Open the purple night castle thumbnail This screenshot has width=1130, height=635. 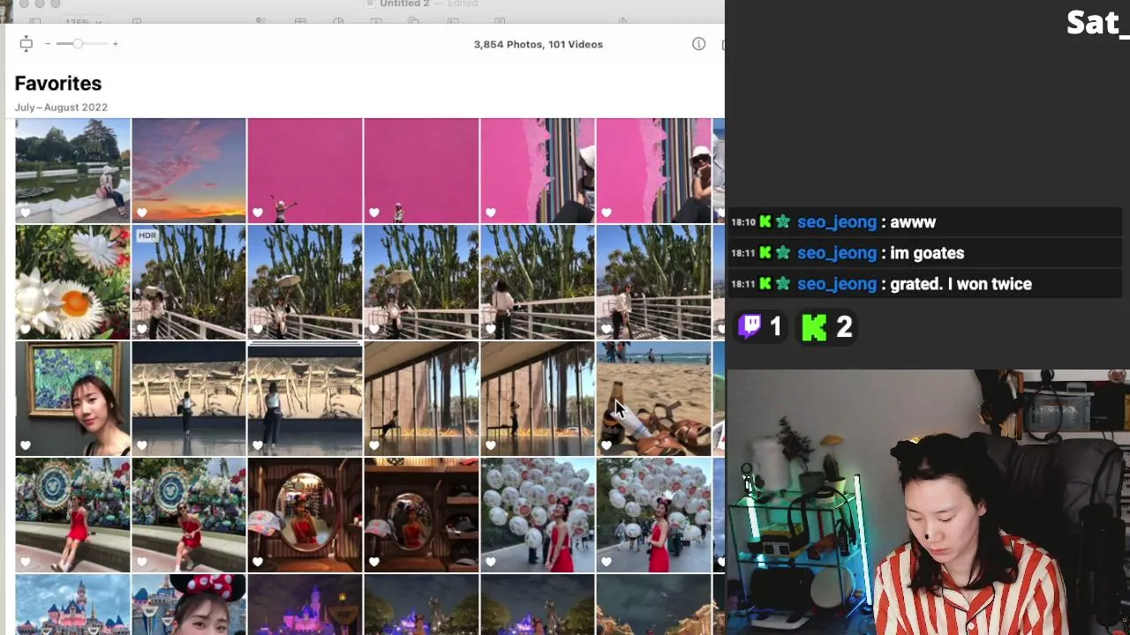pyautogui.click(x=305, y=605)
